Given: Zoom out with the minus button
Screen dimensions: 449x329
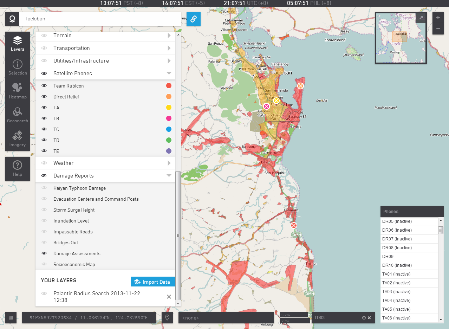Looking at the screenshot, I should [438, 28].
